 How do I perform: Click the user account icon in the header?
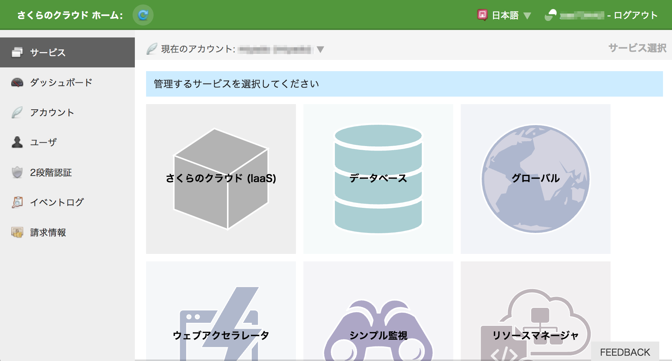coord(551,15)
